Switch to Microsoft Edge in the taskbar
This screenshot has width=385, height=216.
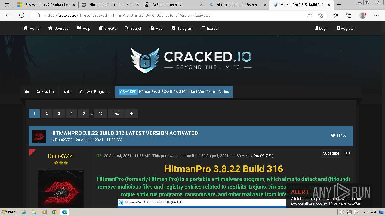[x=64, y=212]
